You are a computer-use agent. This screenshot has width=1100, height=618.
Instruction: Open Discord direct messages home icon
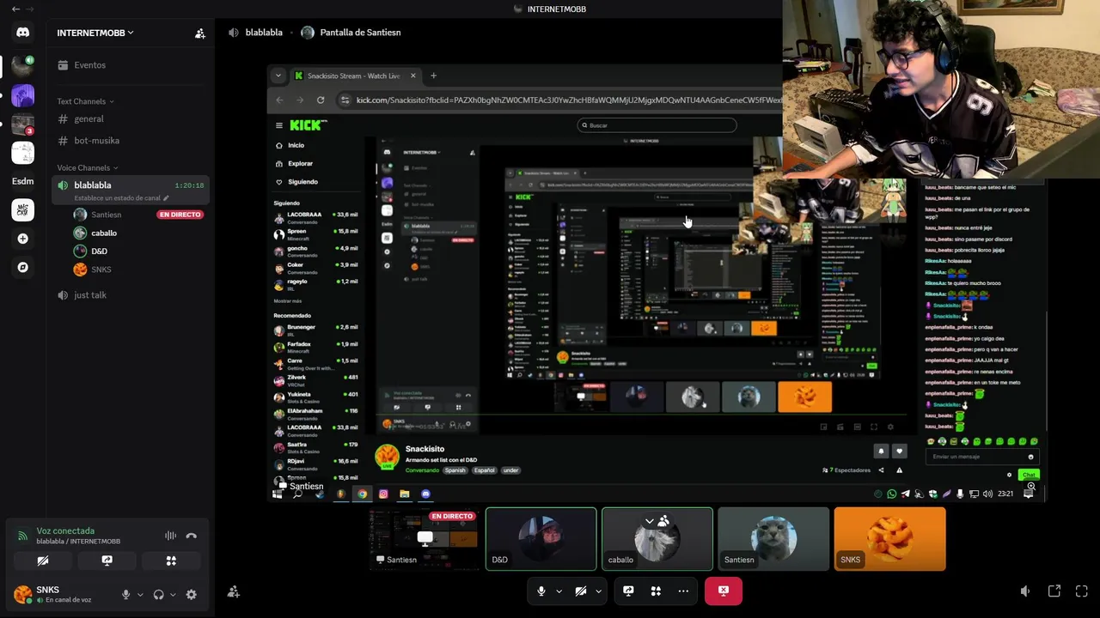pos(22,33)
